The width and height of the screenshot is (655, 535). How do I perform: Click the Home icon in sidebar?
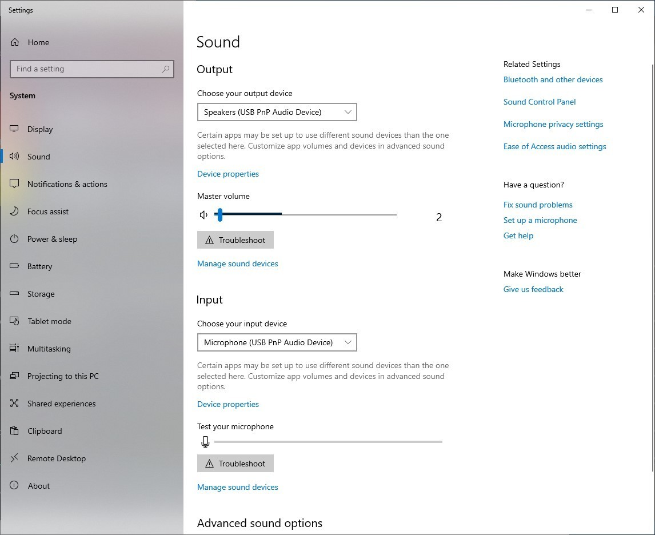[15, 42]
